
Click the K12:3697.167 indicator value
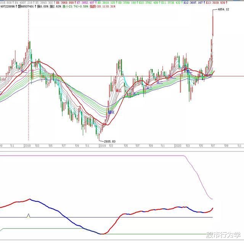point(193,3)
